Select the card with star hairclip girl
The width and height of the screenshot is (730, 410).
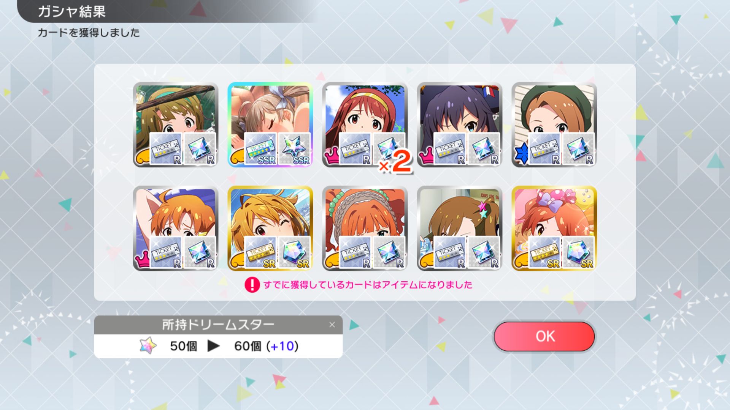pyautogui.click(x=459, y=228)
